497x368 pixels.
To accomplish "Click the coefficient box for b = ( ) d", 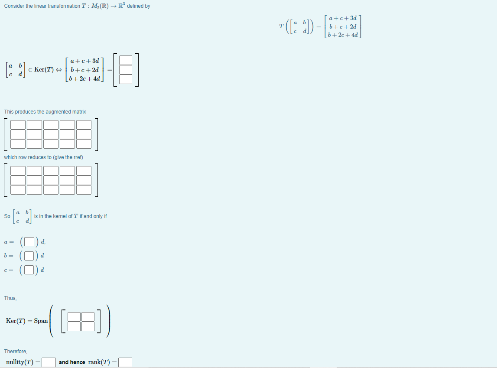I will pos(29,255).
